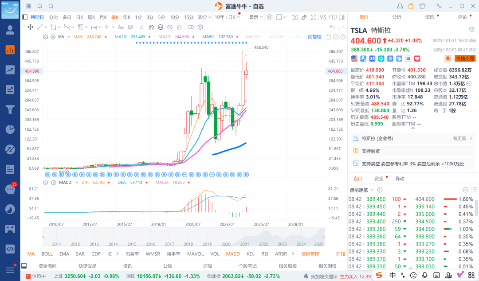This screenshot has width=479, height=281.
Task: Click the first earnings E marker
Action: point(47,175)
